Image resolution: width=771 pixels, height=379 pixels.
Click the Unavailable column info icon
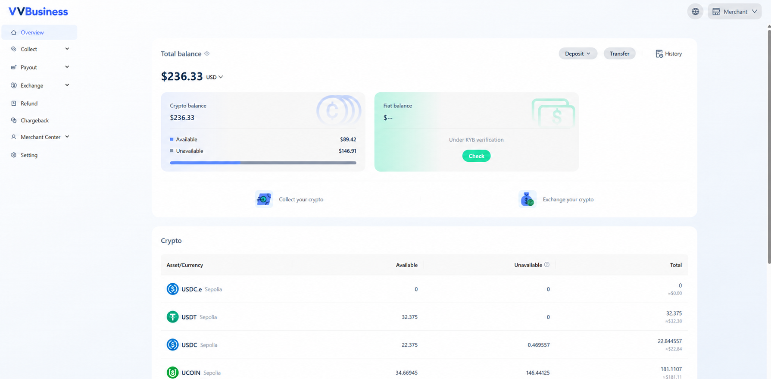tap(547, 265)
